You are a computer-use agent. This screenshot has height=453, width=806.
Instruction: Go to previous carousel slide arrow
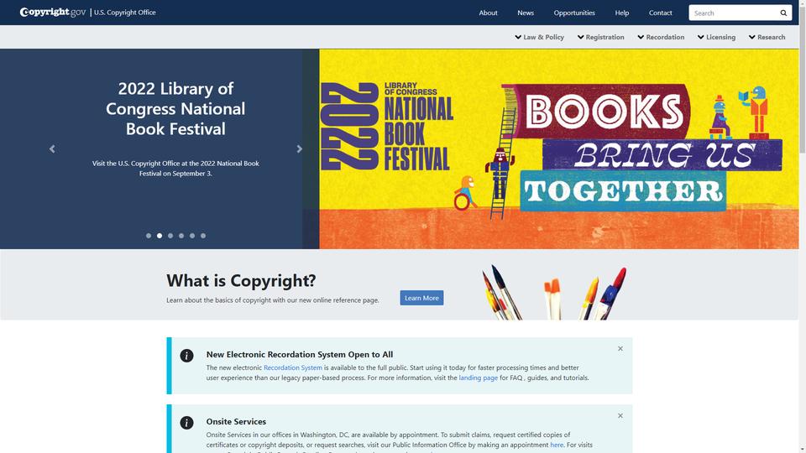point(52,149)
